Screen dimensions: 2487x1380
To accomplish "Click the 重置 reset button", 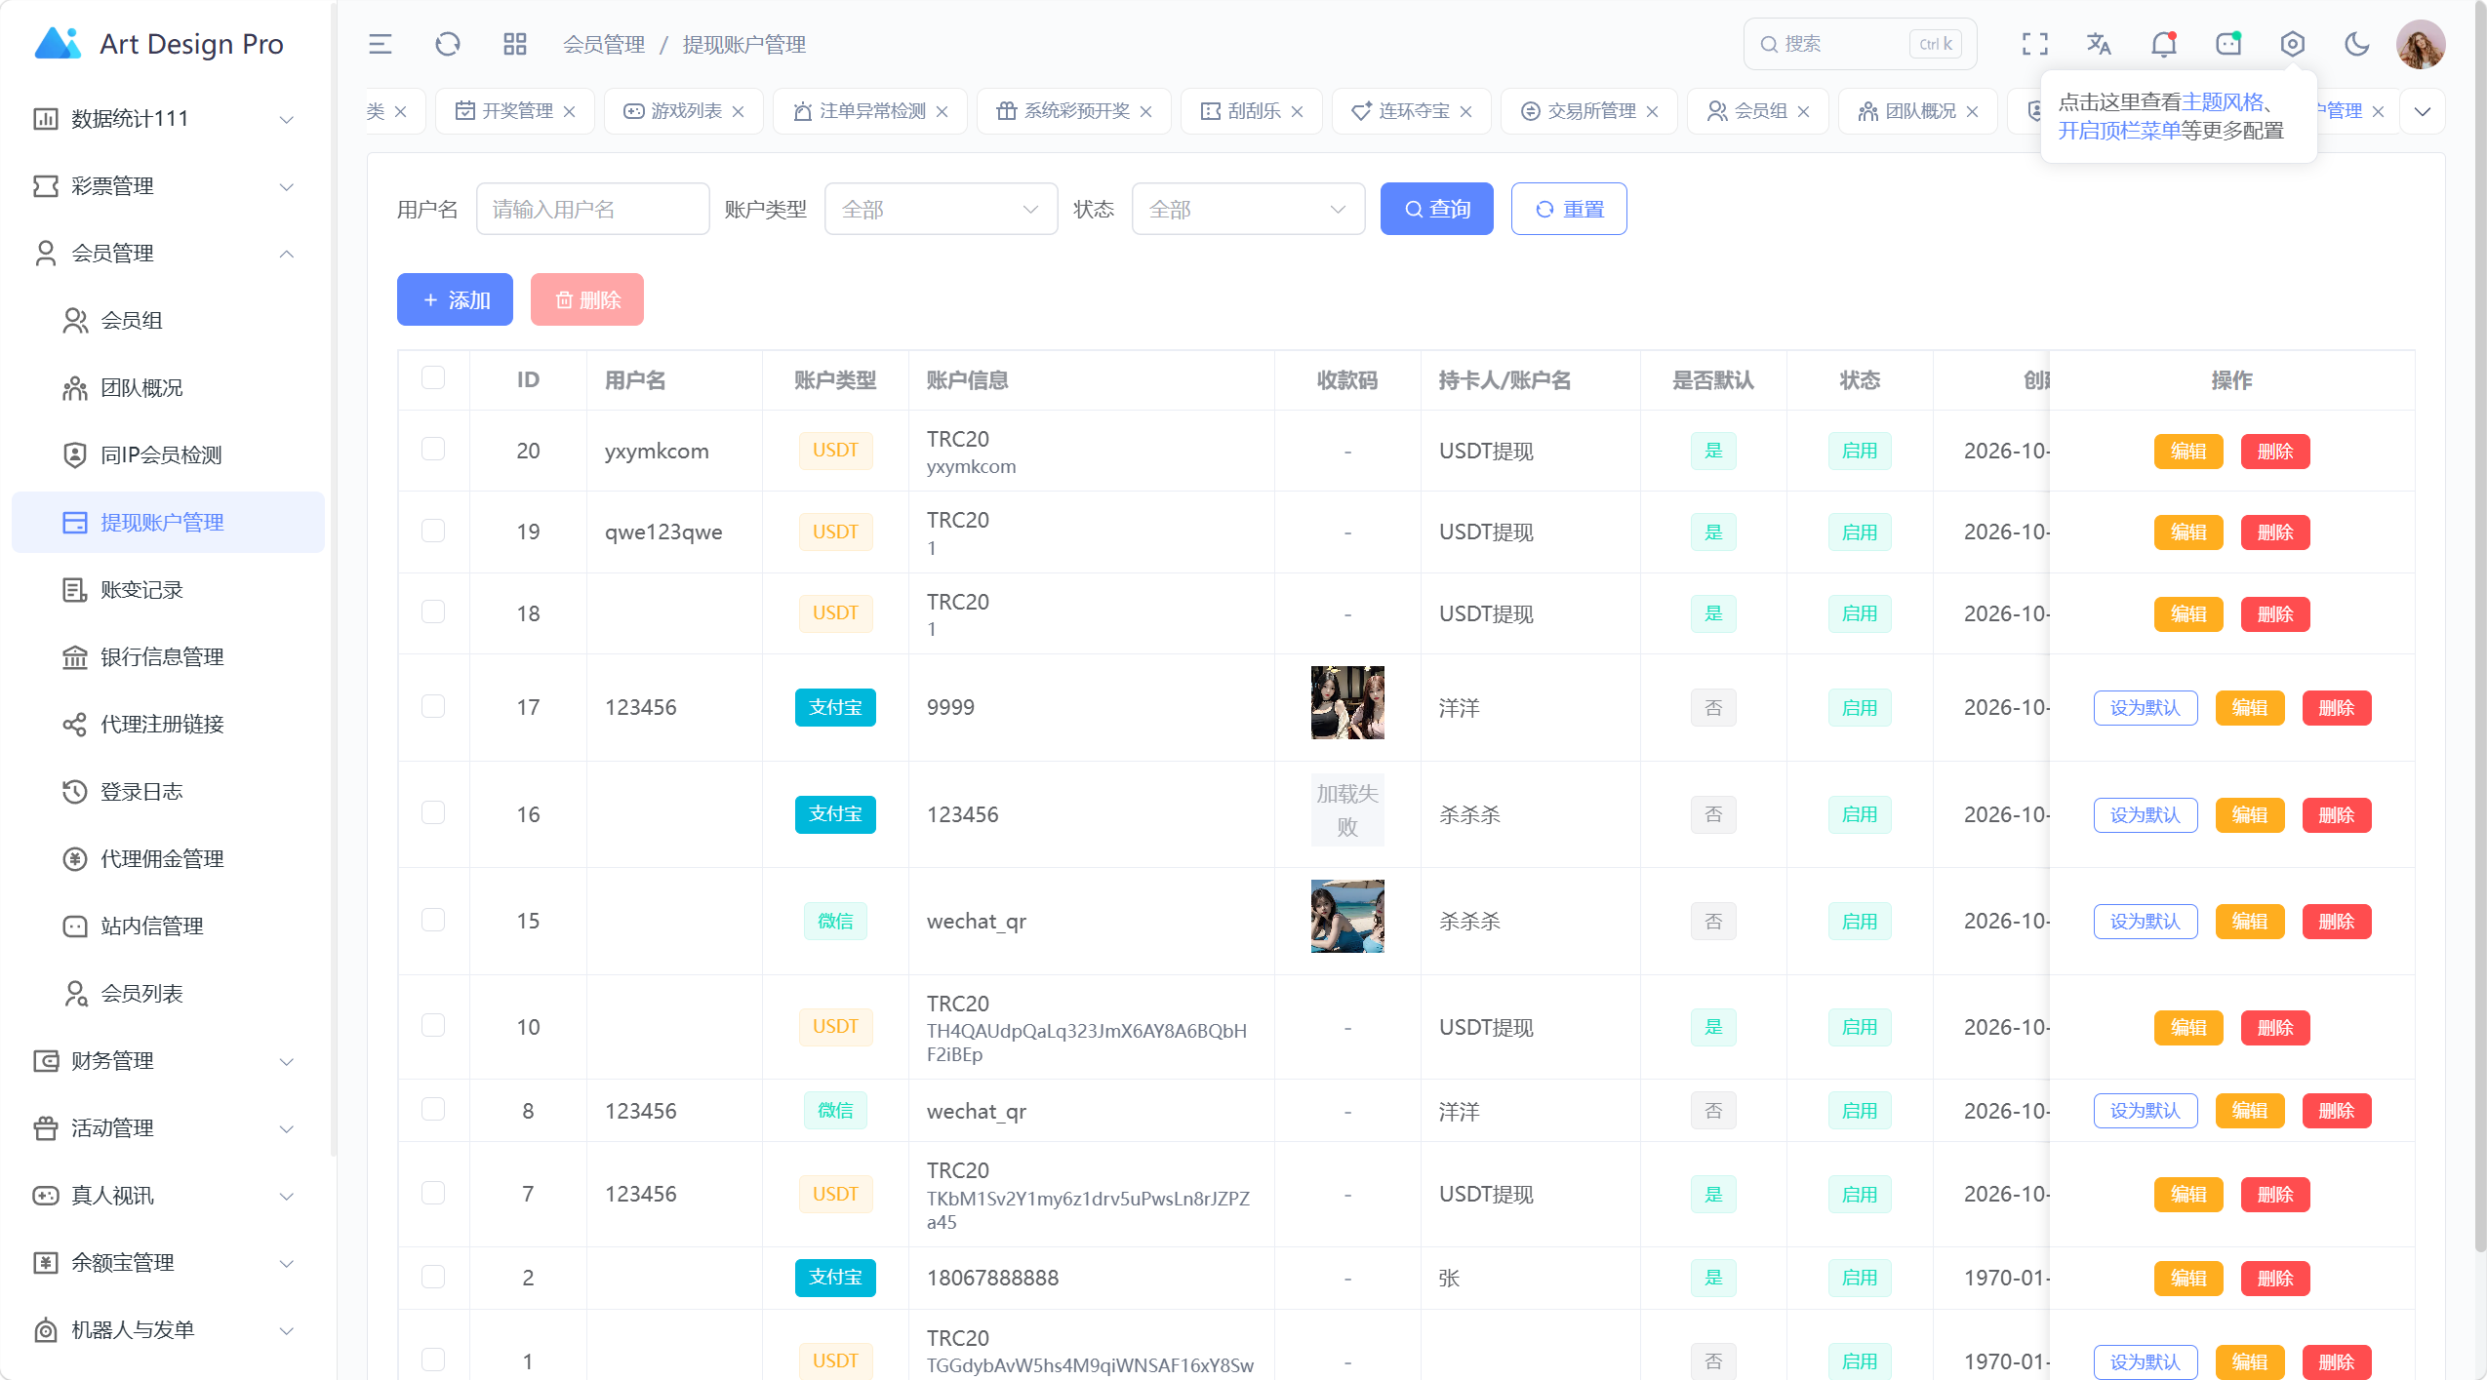I will pyautogui.click(x=1569, y=209).
